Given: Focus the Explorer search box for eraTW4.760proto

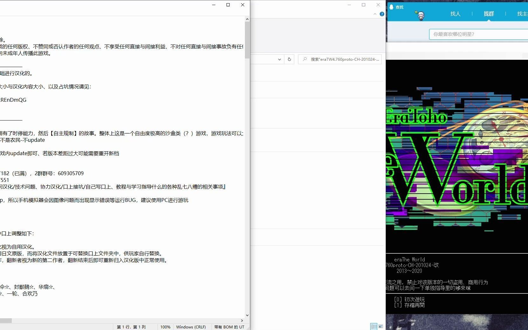Looking at the screenshot, I should [340, 59].
